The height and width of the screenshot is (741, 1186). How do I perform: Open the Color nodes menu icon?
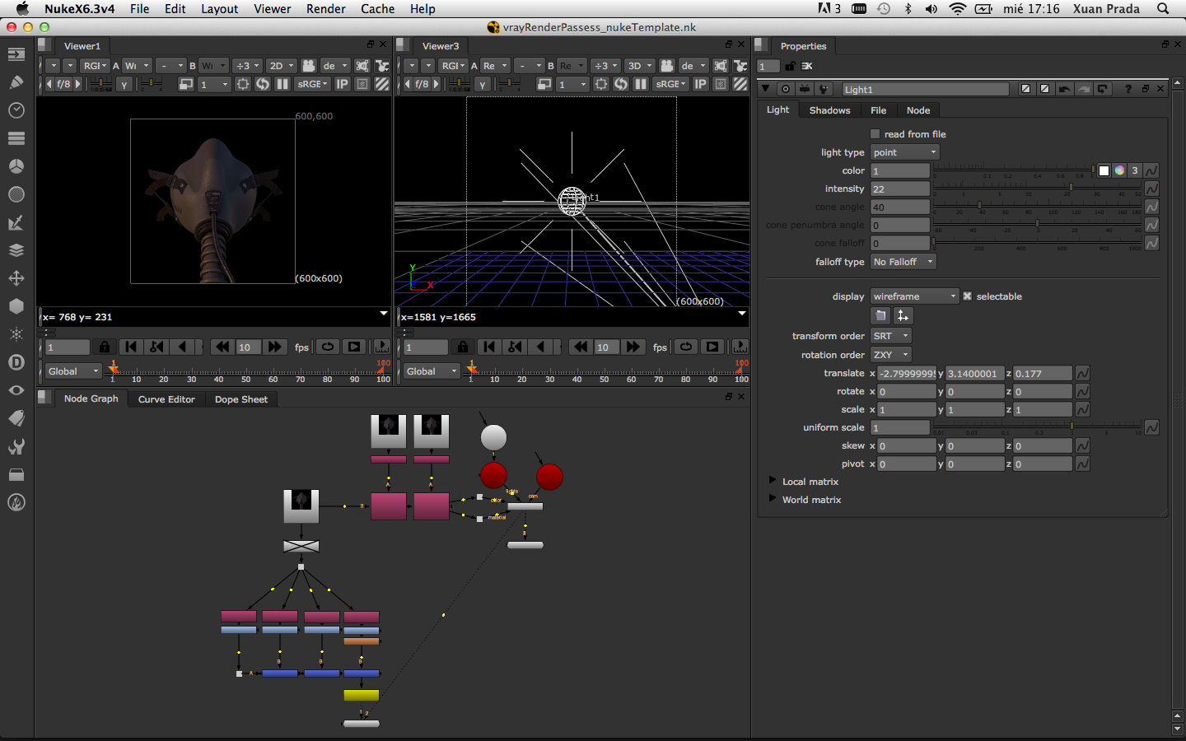pyautogui.click(x=16, y=166)
